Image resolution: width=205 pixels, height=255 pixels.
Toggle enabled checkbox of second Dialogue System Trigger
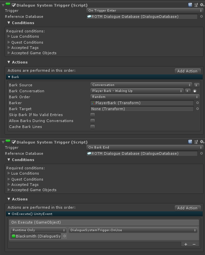(x=14, y=142)
